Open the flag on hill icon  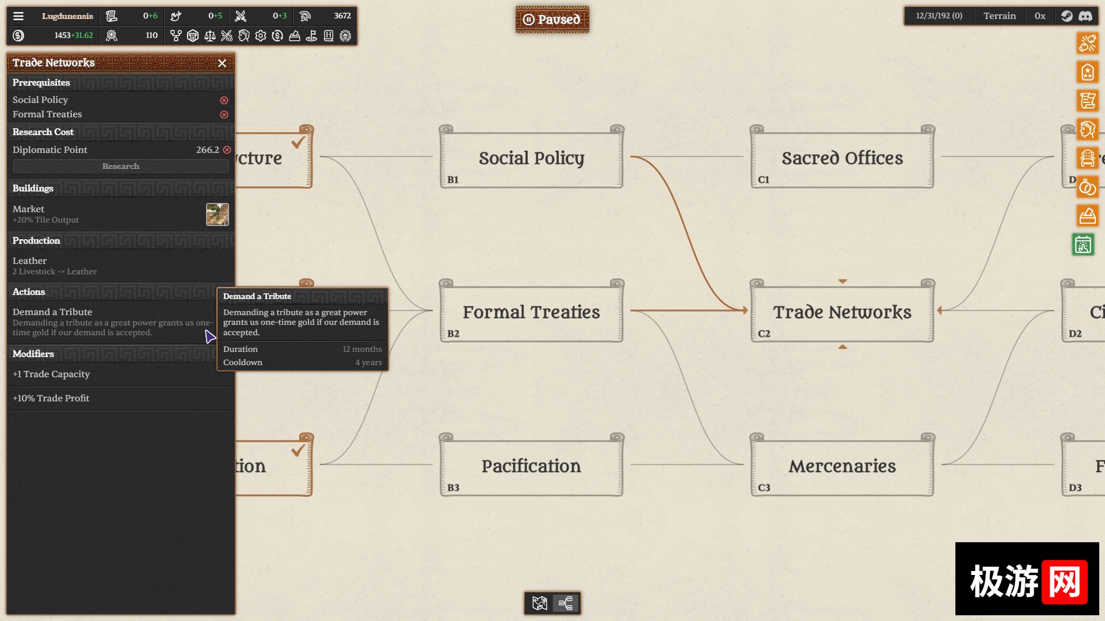311,36
